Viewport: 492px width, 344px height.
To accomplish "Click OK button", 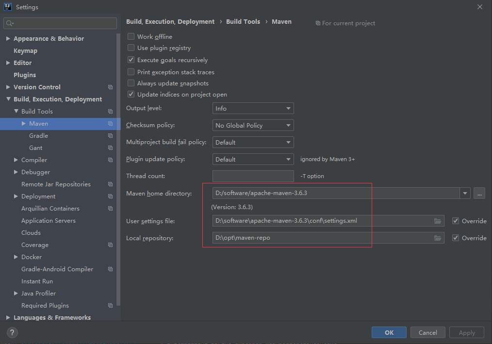I will point(389,333).
